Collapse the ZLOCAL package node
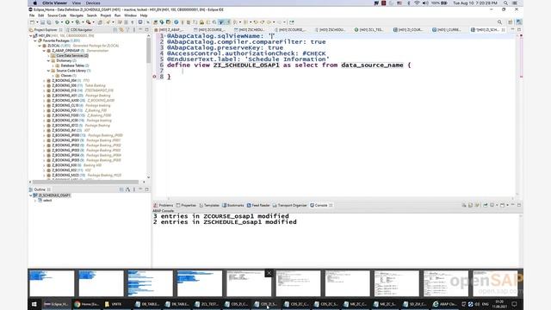This screenshot has width=551, height=310. tap(40, 46)
